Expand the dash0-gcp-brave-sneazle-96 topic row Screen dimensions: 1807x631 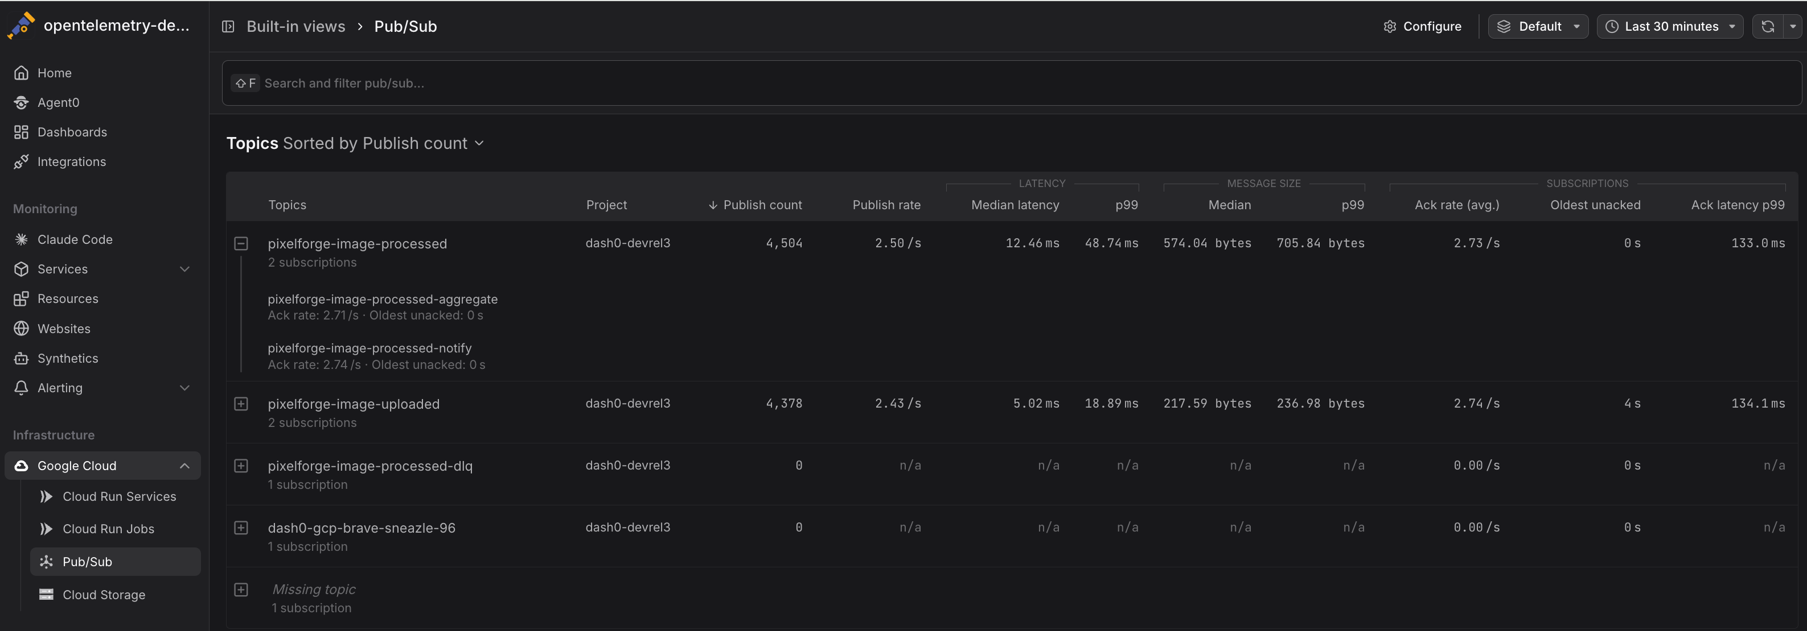point(241,528)
